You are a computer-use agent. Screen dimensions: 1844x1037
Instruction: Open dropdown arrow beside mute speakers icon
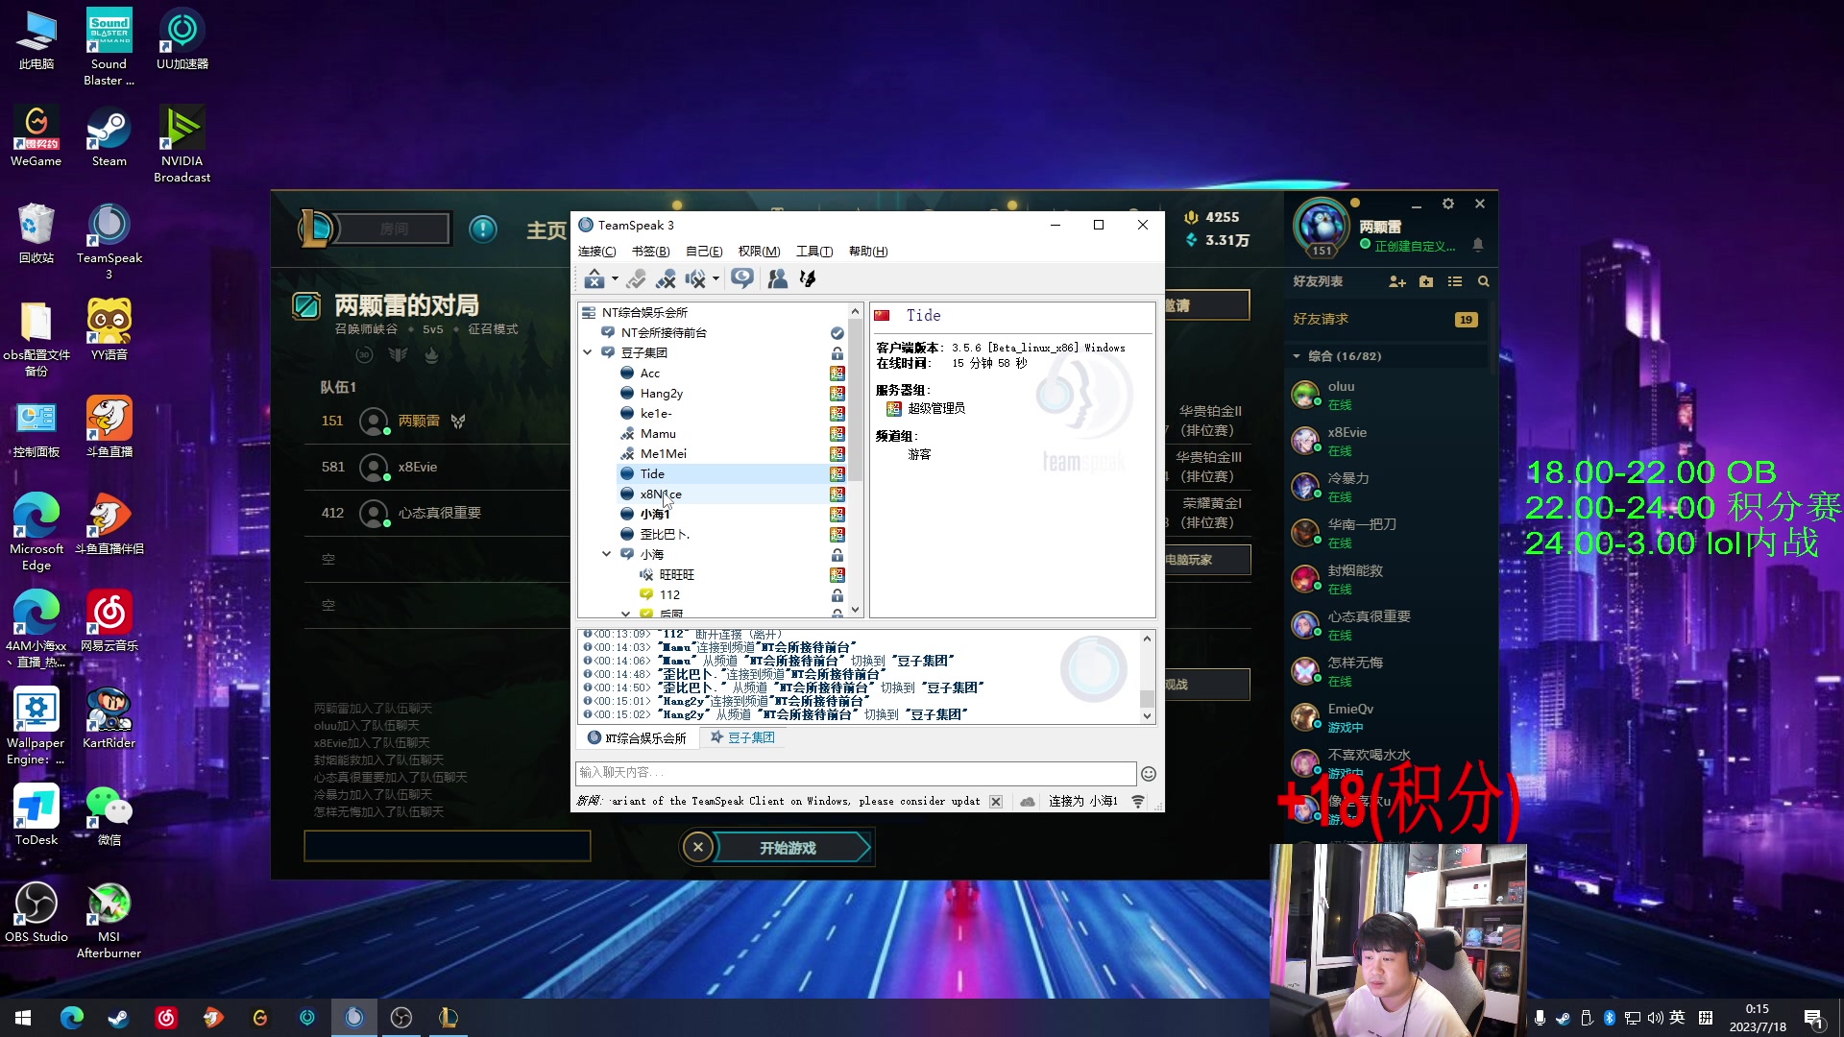point(716,278)
